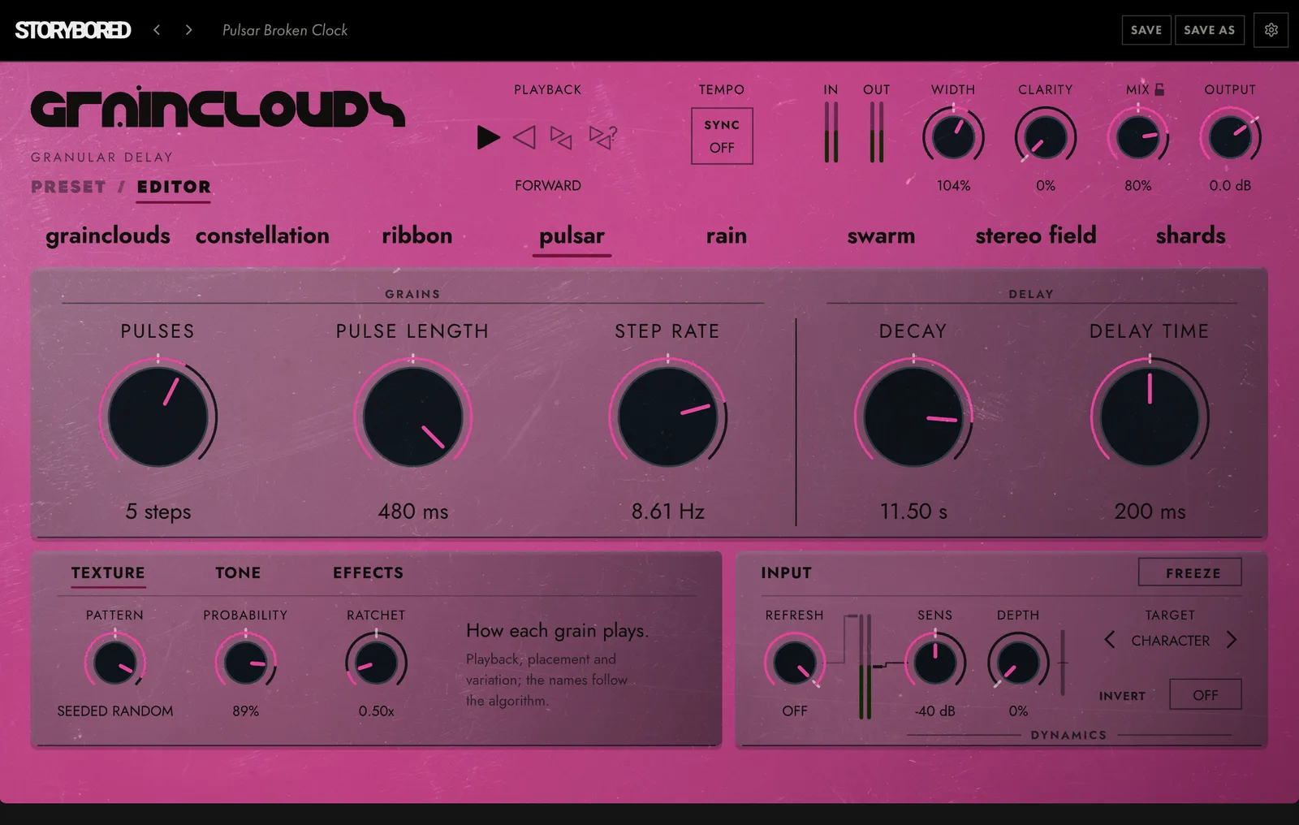The image size is (1299, 825).
Task: Switch to the stereo field tab
Action: click(x=1036, y=235)
